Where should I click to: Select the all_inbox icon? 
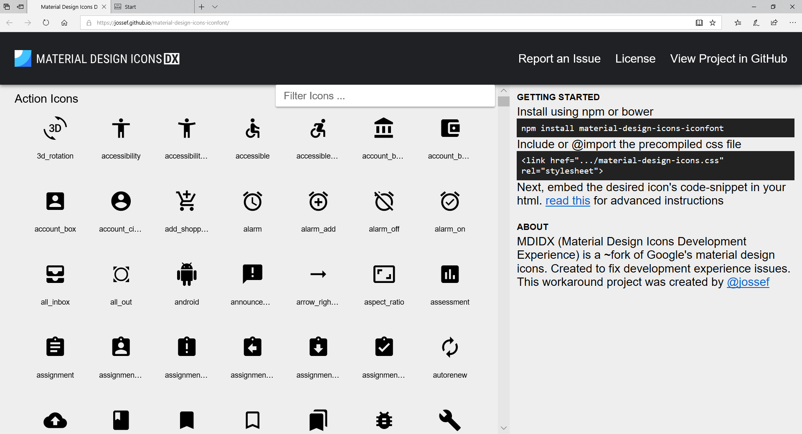coord(55,274)
